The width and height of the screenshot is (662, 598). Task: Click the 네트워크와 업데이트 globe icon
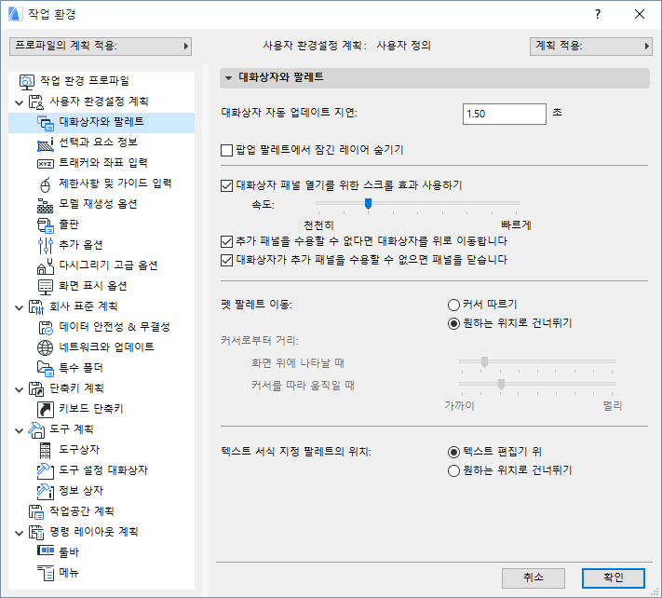click(46, 347)
